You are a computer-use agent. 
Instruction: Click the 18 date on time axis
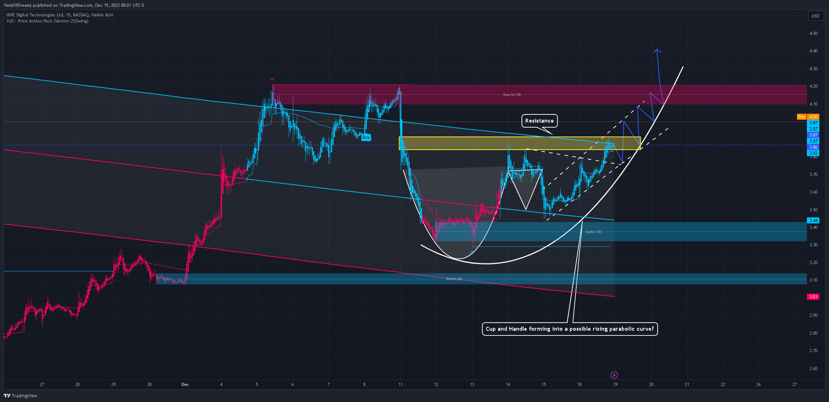coord(580,385)
